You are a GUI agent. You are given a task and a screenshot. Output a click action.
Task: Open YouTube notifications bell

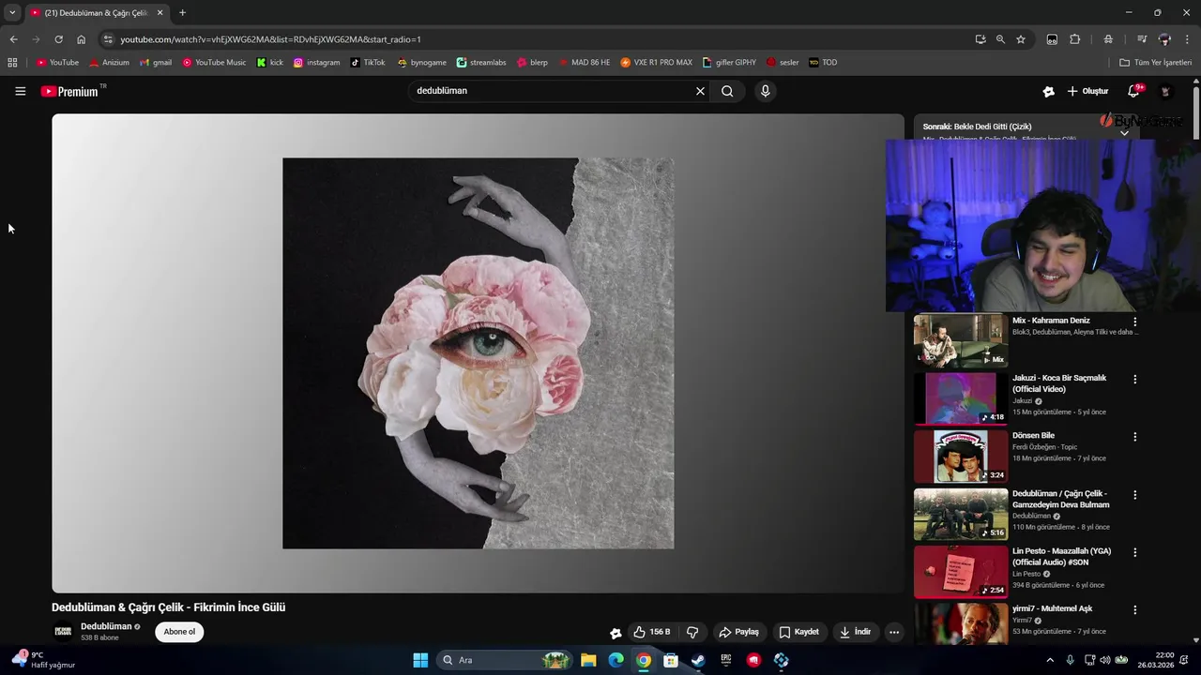tap(1133, 91)
